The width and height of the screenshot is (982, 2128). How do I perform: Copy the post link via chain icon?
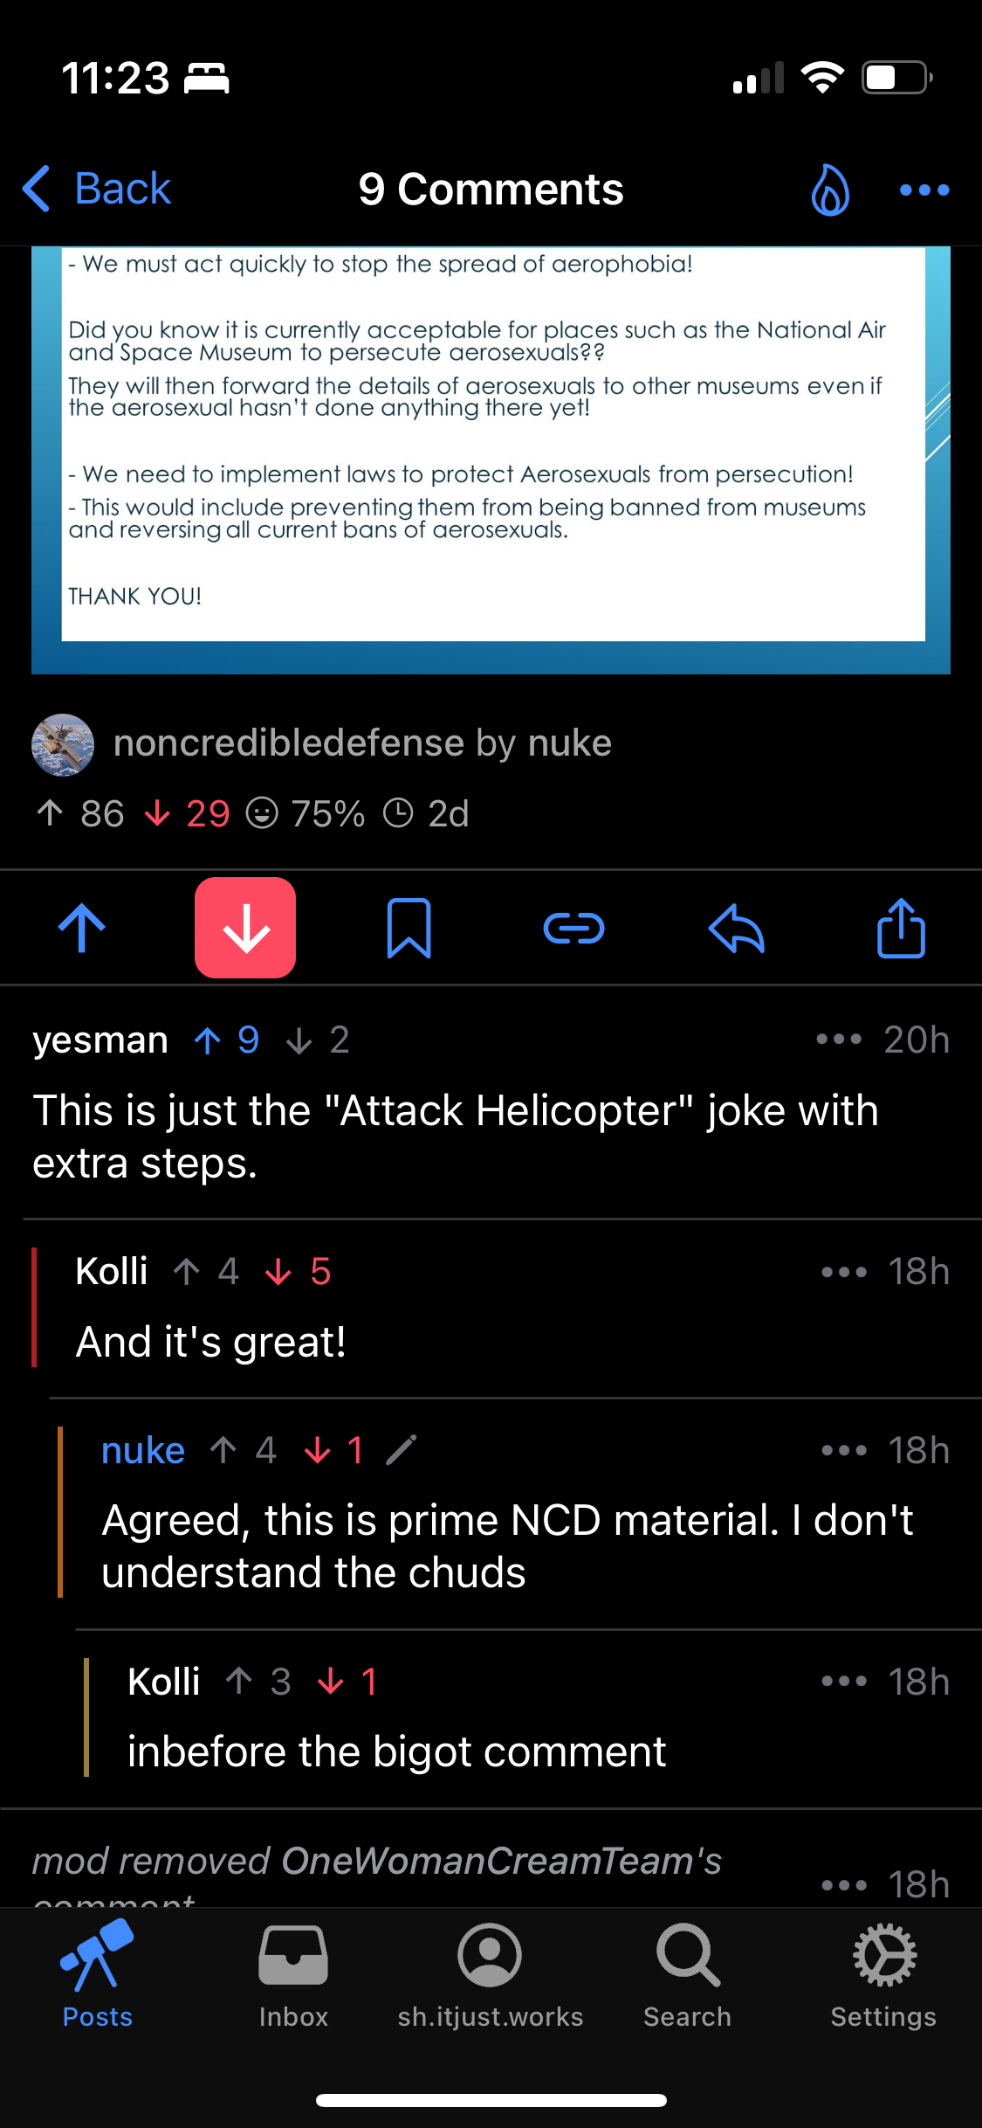click(573, 928)
